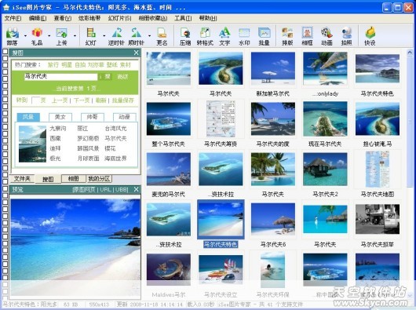
Task: Click the 转到 page number field
Action: tap(35, 100)
